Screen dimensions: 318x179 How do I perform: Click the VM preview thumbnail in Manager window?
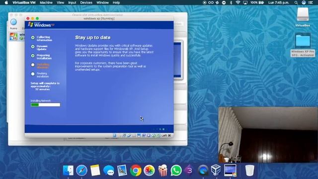tap(178, 60)
